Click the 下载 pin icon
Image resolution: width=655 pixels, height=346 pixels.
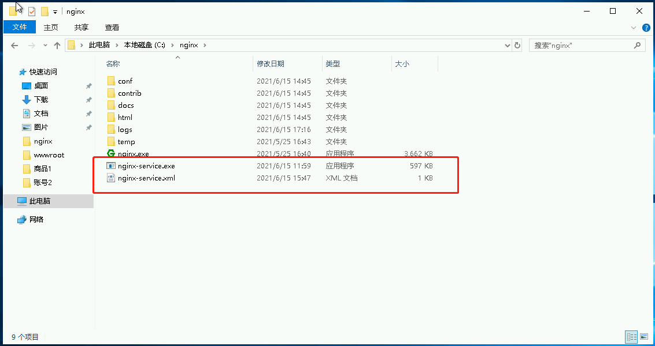tap(88, 100)
